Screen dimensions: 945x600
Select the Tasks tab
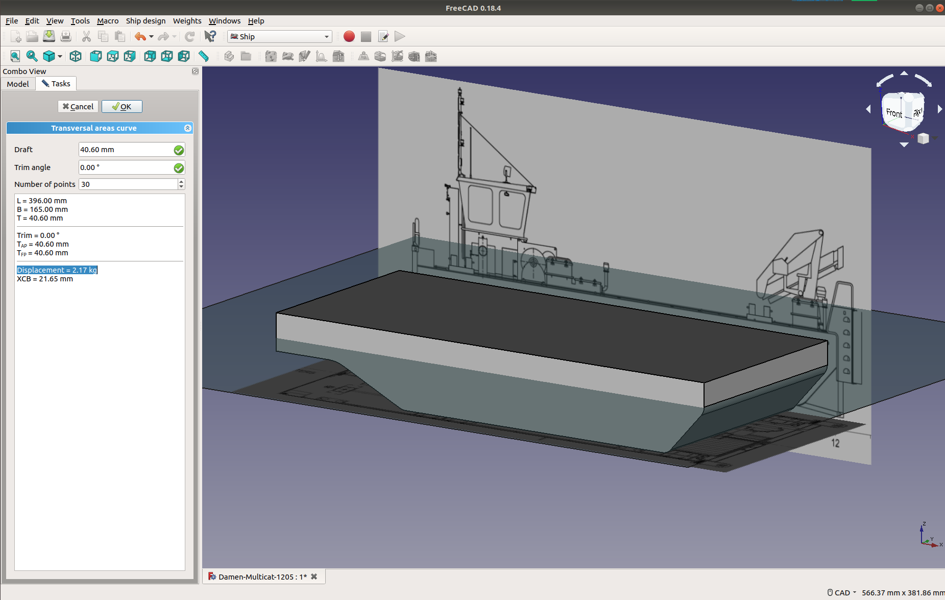click(56, 84)
